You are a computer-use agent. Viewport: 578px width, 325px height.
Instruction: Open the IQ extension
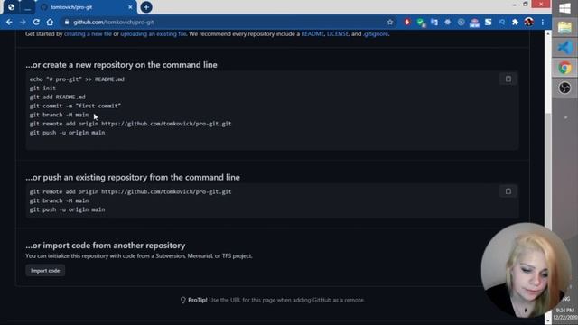coord(502,22)
